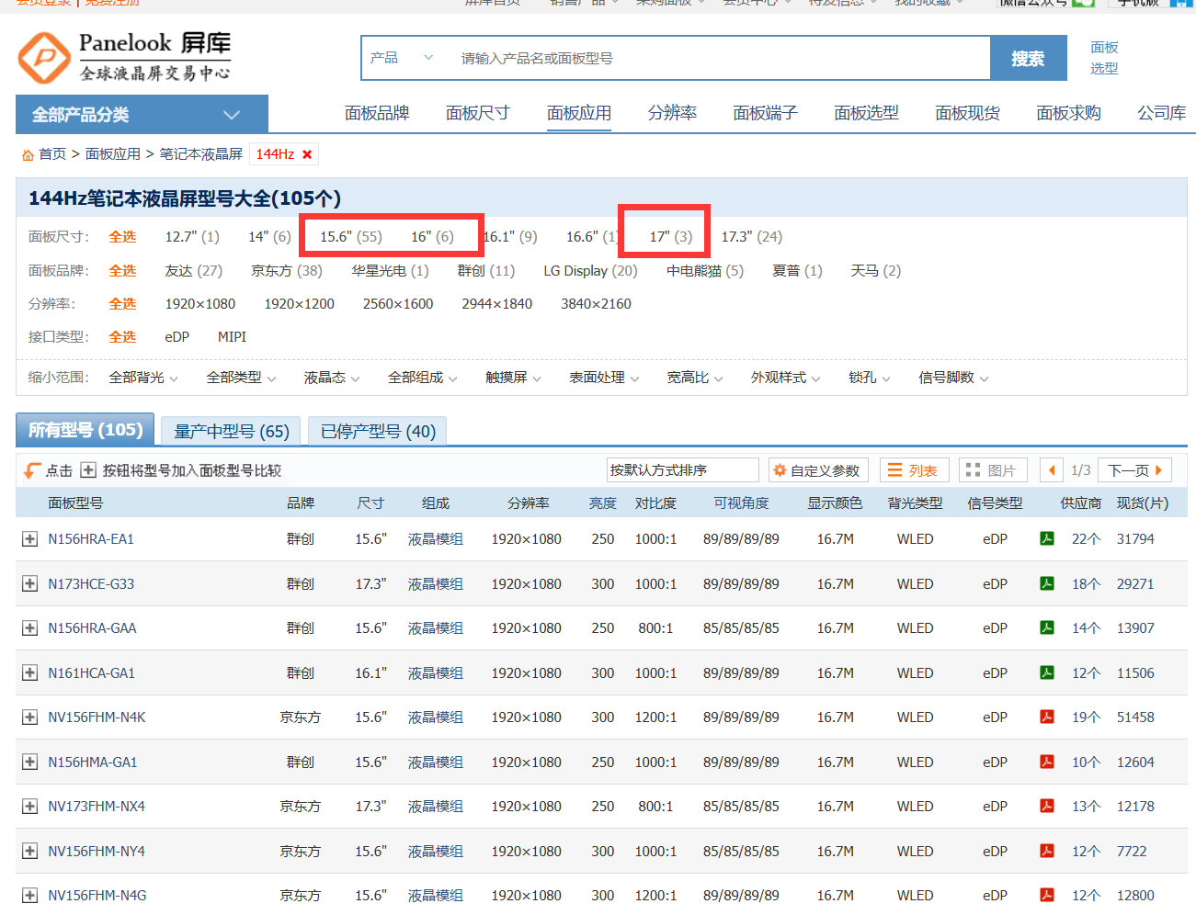The width and height of the screenshot is (1196, 915).
Task: Filter interface type by eDP
Action: coord(177,337)
